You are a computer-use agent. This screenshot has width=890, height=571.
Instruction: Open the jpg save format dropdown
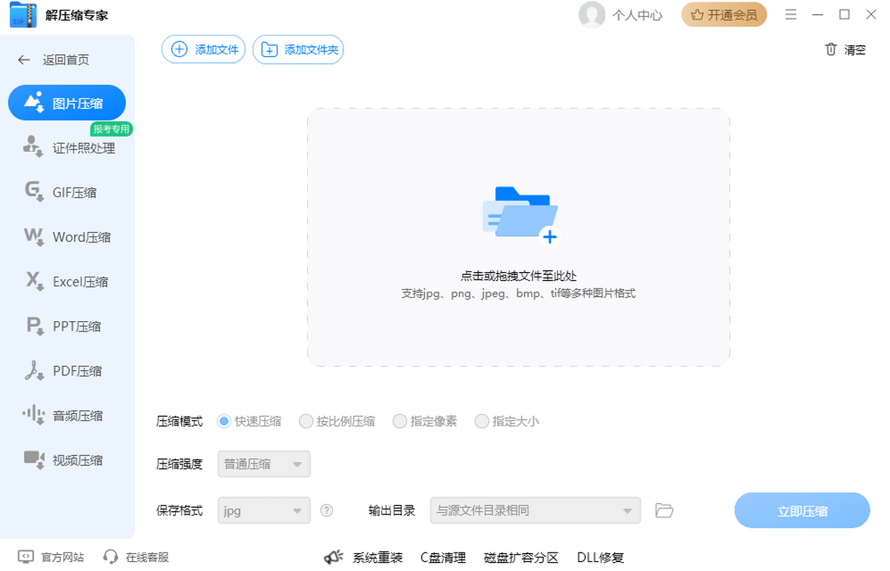point(264,510)
